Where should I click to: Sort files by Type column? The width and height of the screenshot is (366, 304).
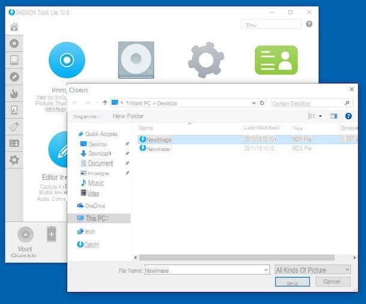(298, 128)
